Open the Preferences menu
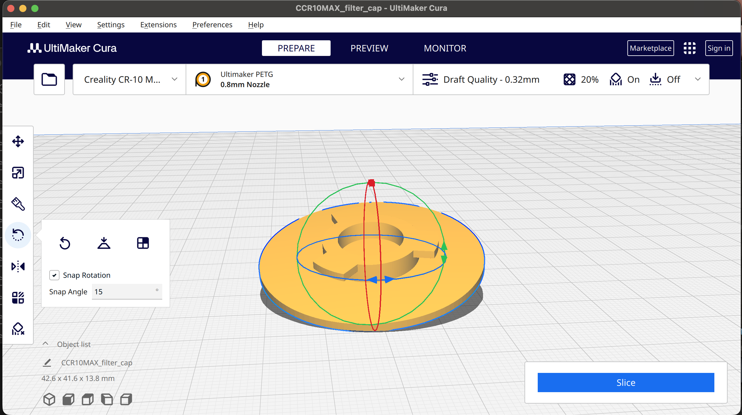The image size is (742, 415). click(212, 25)
